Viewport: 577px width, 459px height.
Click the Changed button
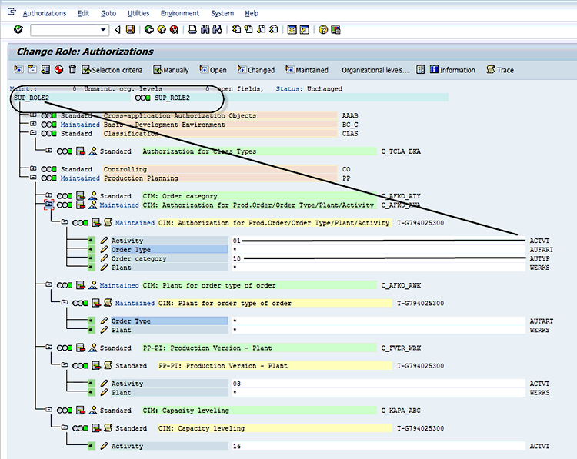[x=256, y=69]
